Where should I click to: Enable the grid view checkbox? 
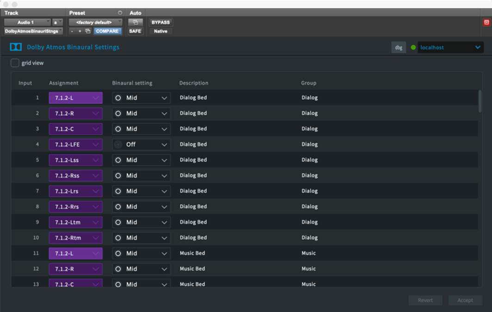[x=15, y=62]
